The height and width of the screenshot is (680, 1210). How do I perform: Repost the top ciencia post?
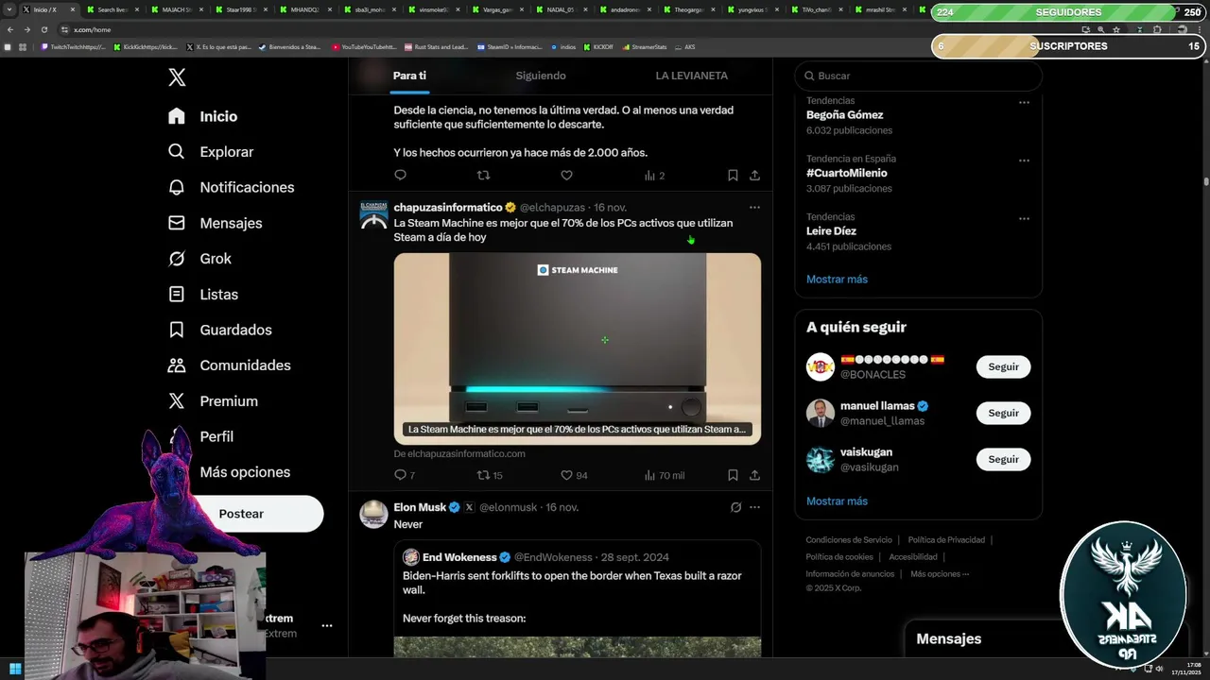tap(483, 175)
